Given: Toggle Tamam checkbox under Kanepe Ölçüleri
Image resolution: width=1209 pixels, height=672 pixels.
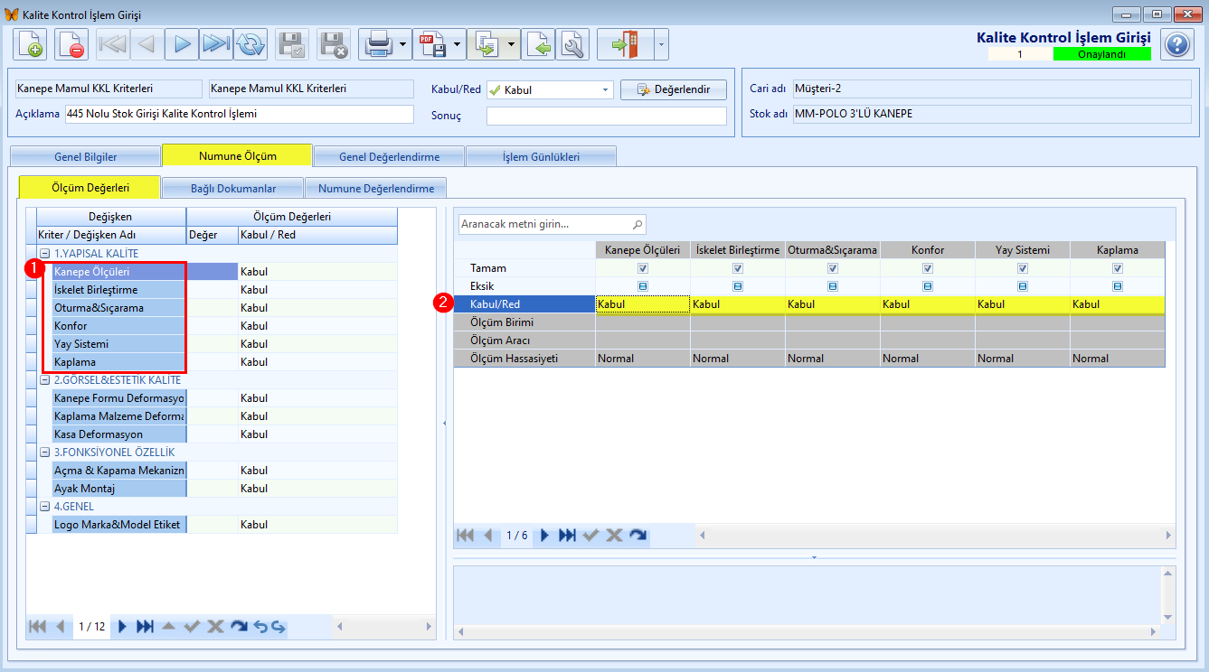Looking at the screenshot, I should click(643, 268).
